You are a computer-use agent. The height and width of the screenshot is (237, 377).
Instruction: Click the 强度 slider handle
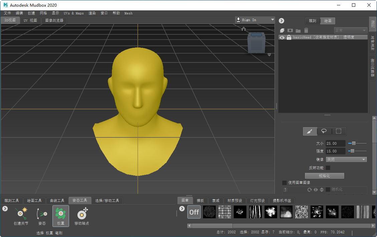click(x=352, y=151)
